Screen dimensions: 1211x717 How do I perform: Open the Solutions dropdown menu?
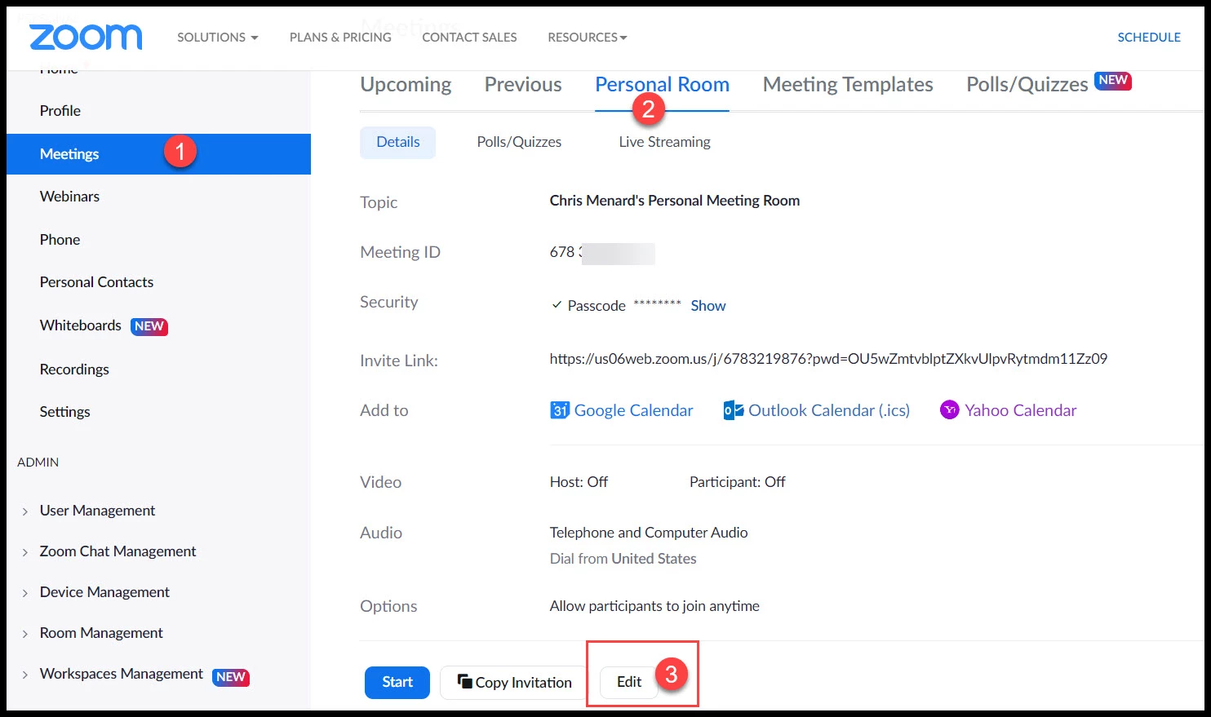(x=218, y=38)
